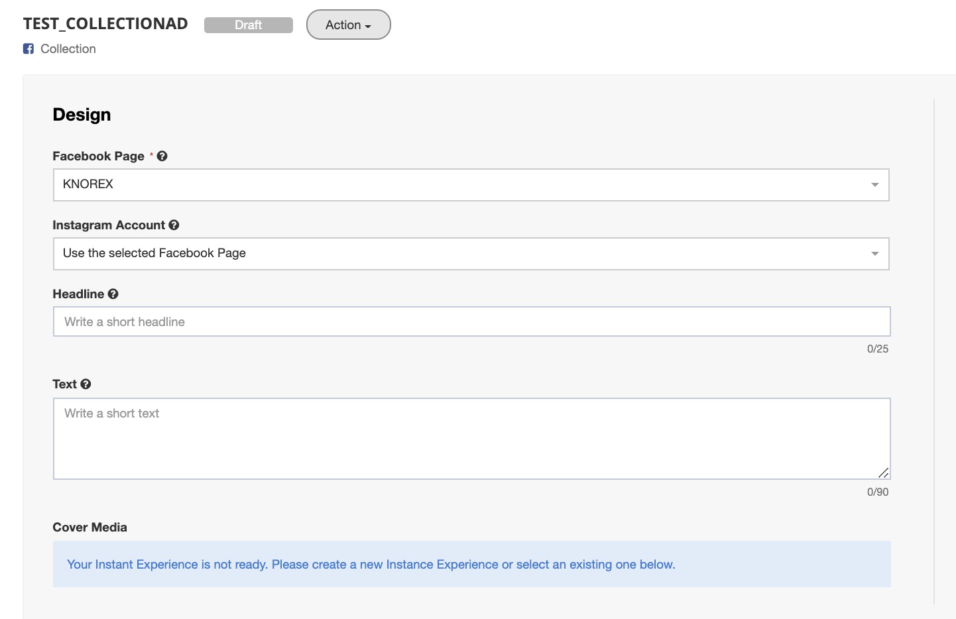The width and height of the screenshot is (956, 619).
Task: Click the Collection ad type label
Action: (x=68, y=49)
